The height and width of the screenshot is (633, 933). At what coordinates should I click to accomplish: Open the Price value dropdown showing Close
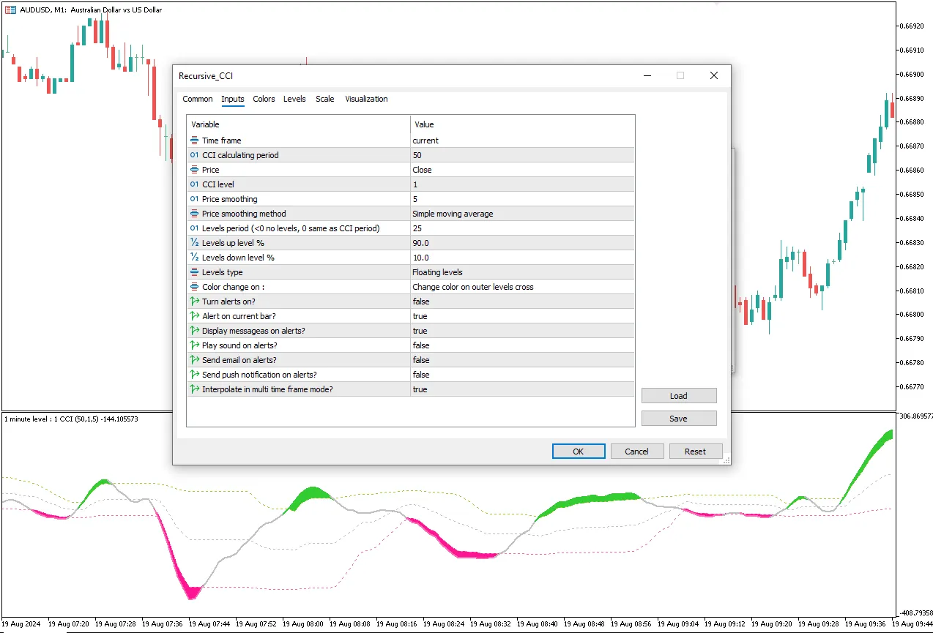pos(521,170)
